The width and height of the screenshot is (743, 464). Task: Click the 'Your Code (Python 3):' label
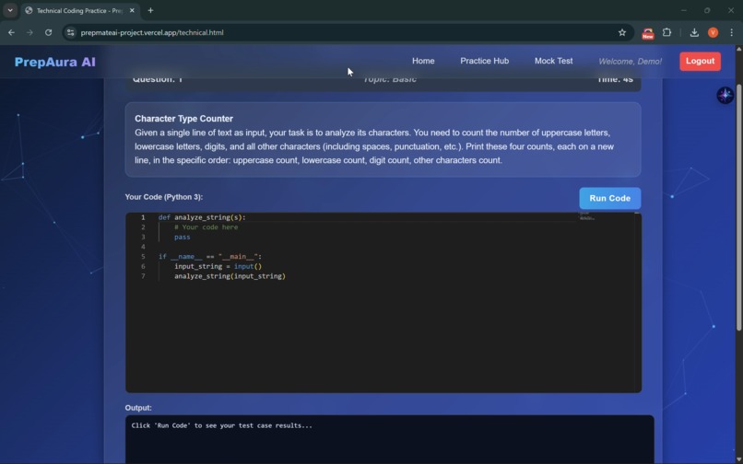164,197
